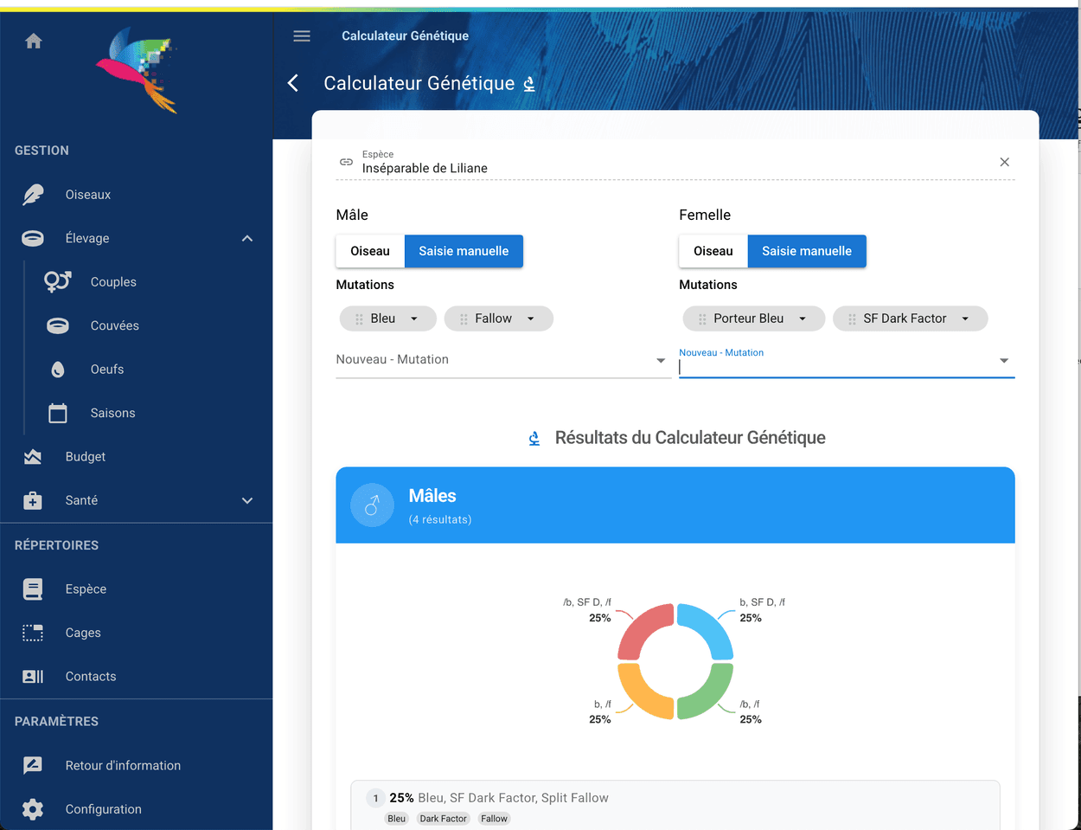Open Configuration via the gear icon
The width and height of the screenshot is (1081, 830).
click(33, 809)
